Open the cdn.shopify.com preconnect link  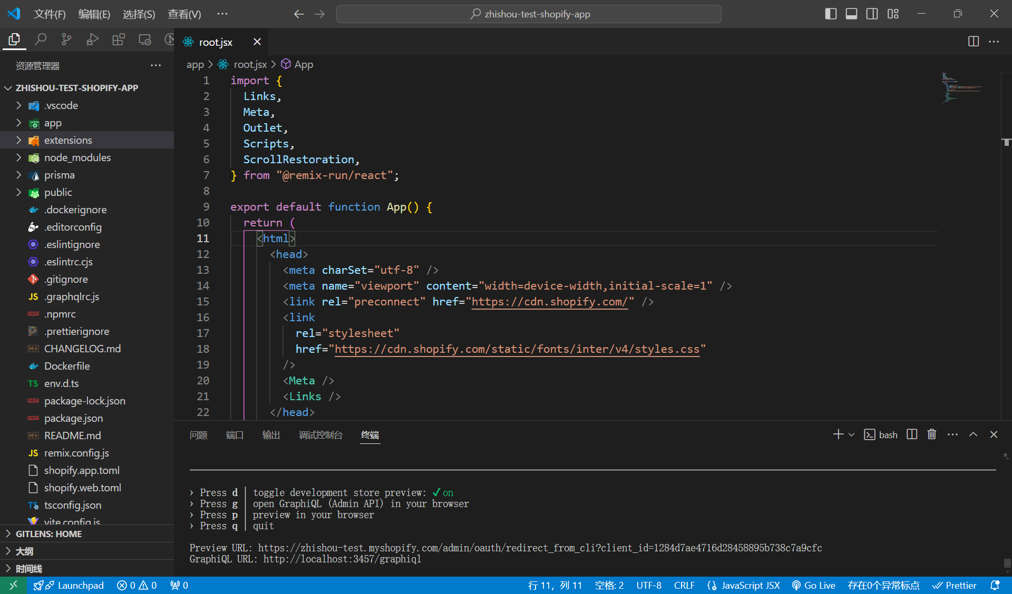550,302
